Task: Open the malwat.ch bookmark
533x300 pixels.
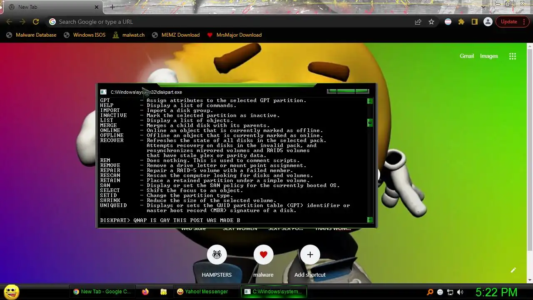Action: point(129,35)
